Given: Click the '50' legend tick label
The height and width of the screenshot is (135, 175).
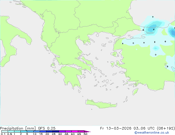Looking at the screenshot, I should click(x=86, y=134).
